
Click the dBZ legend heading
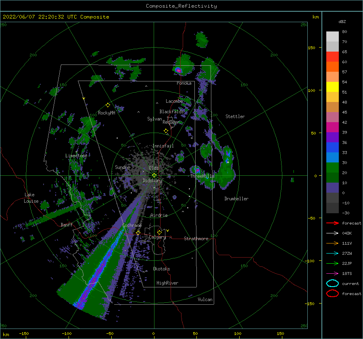pyautogui.click(x=342, y=21)
